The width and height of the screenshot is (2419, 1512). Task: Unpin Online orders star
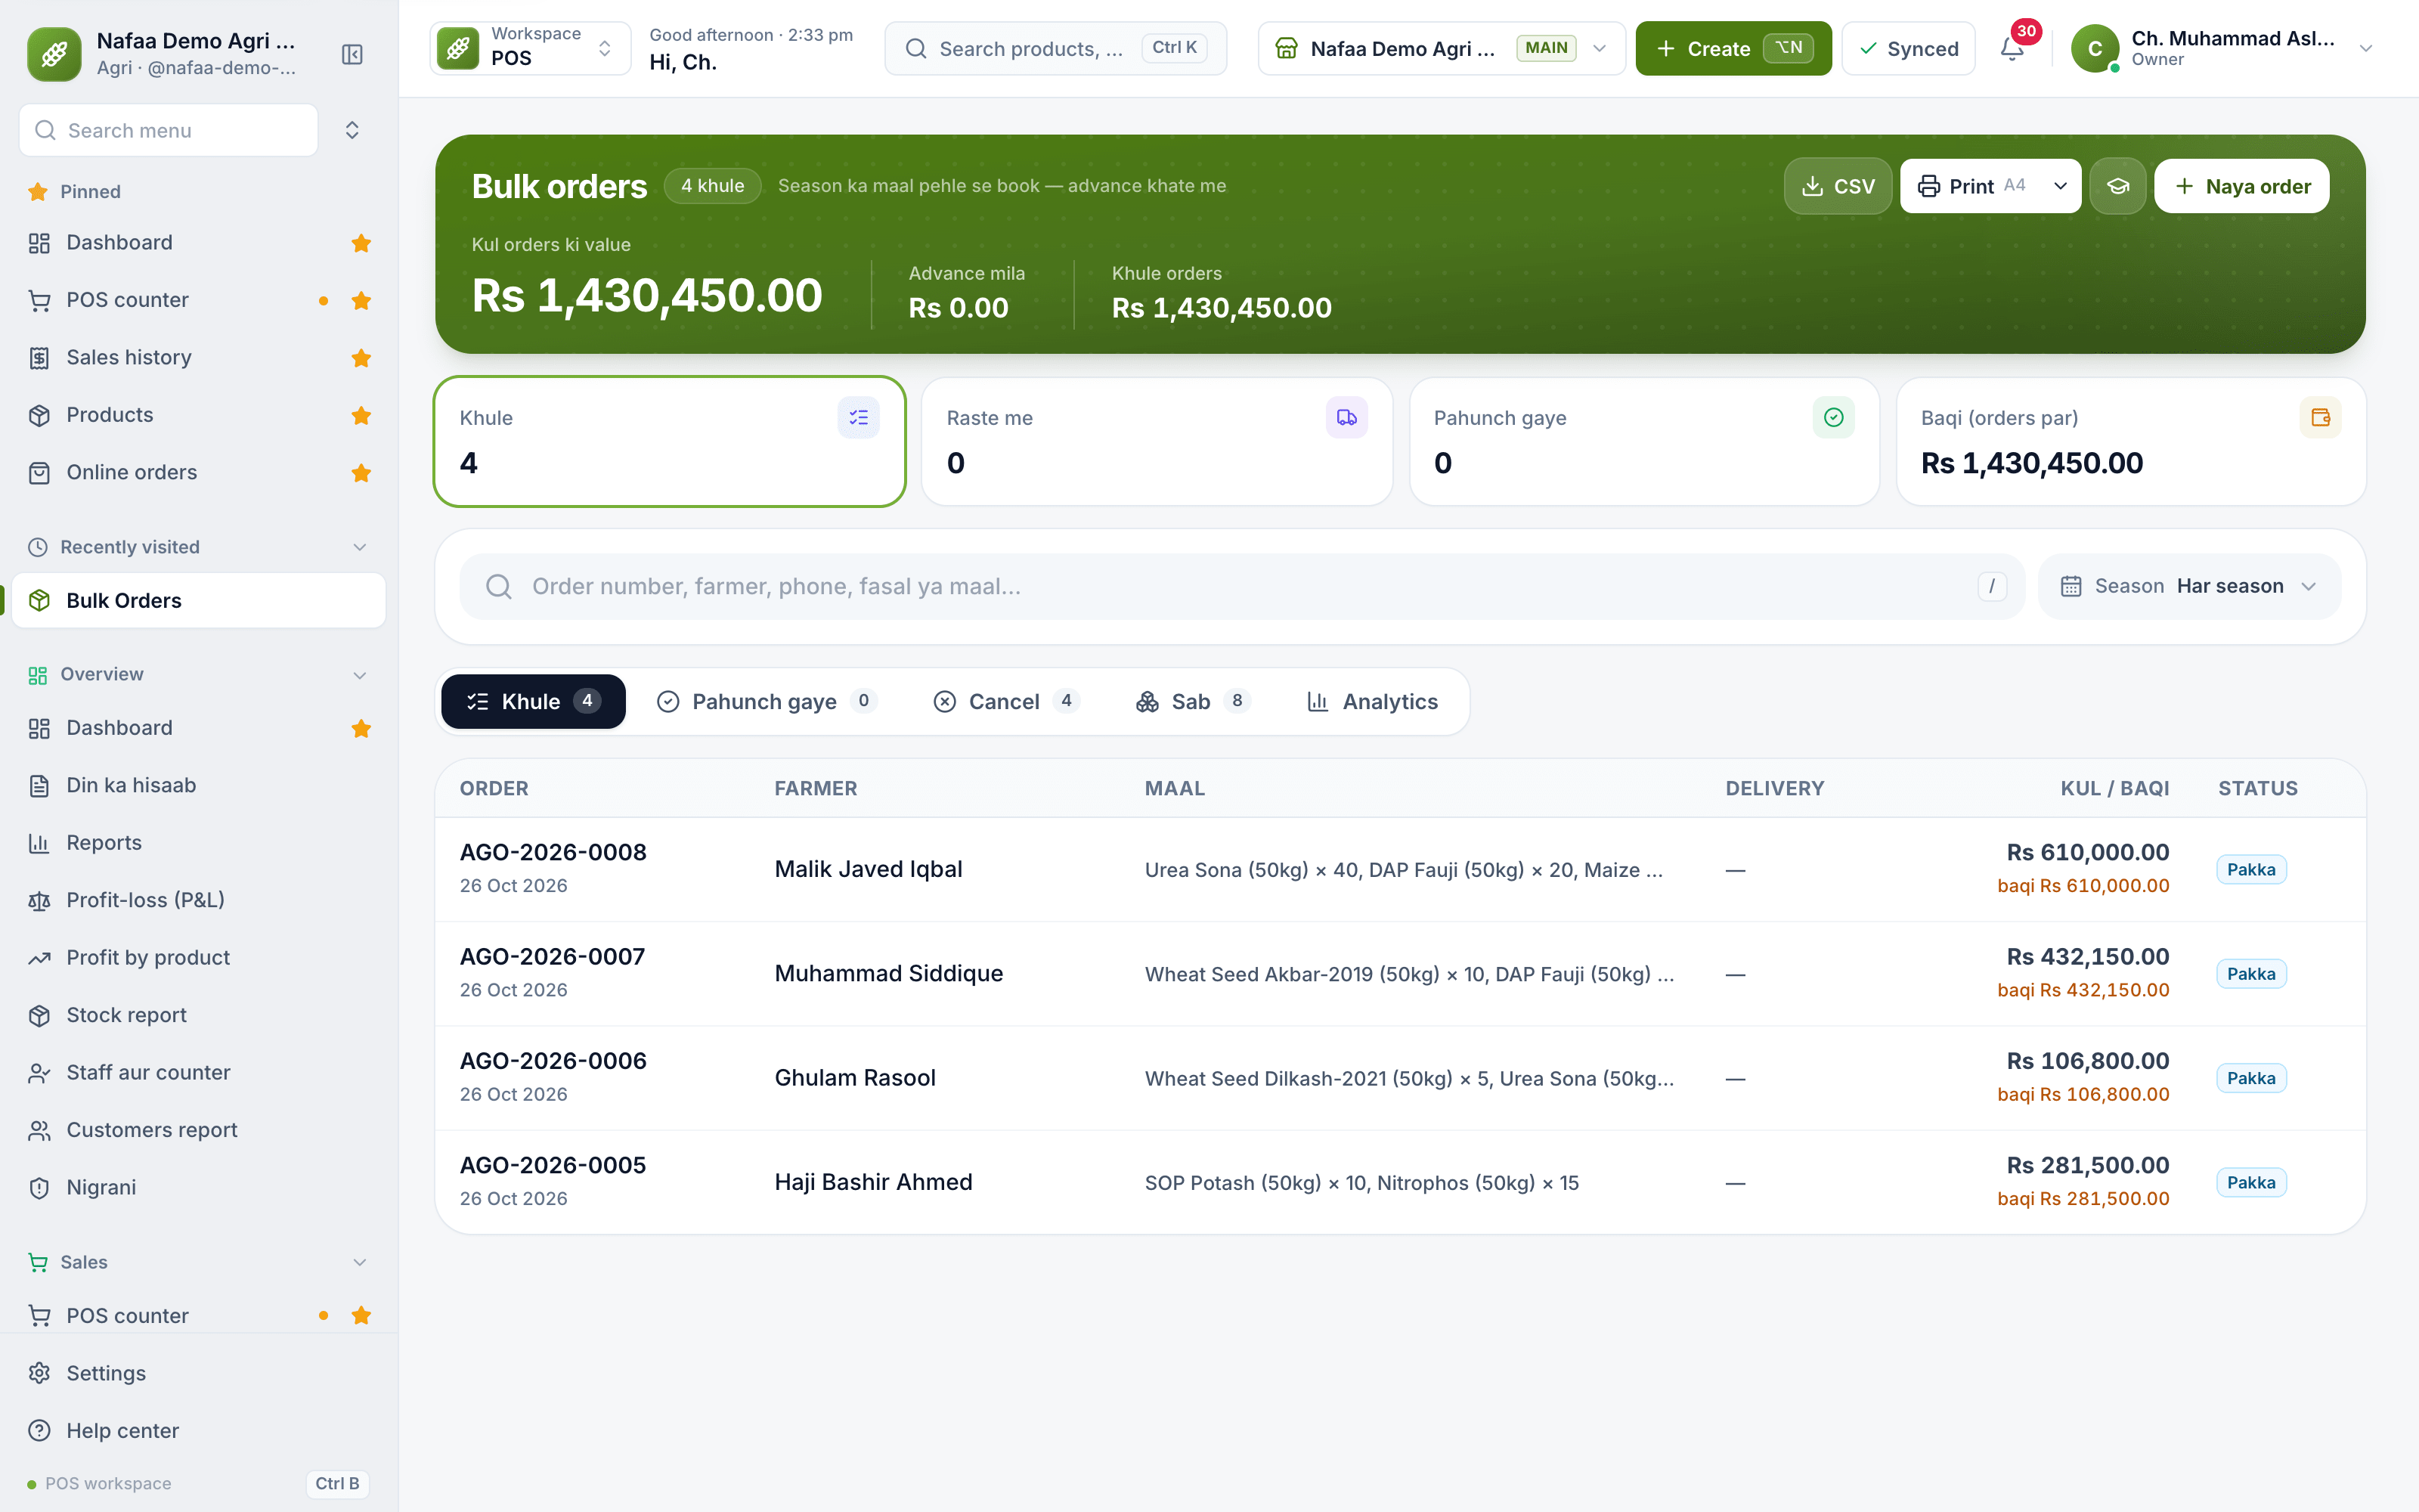coord(362,472)
